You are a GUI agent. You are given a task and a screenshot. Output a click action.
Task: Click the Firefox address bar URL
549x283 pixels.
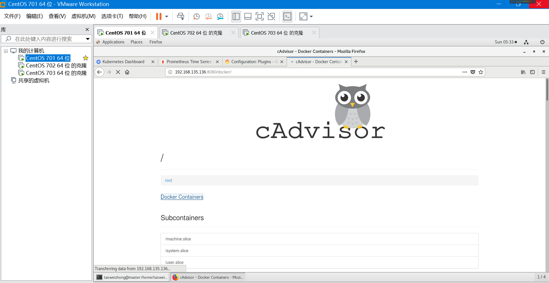pos(203,72)
